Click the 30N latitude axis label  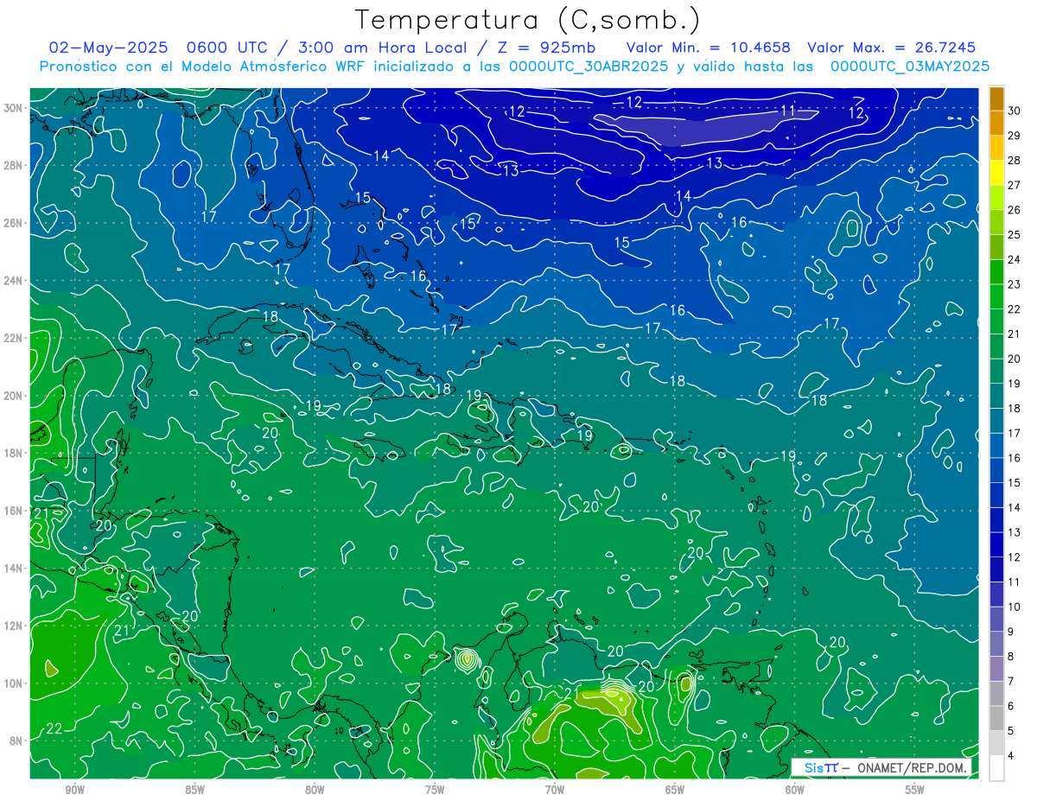coord(14,108)
